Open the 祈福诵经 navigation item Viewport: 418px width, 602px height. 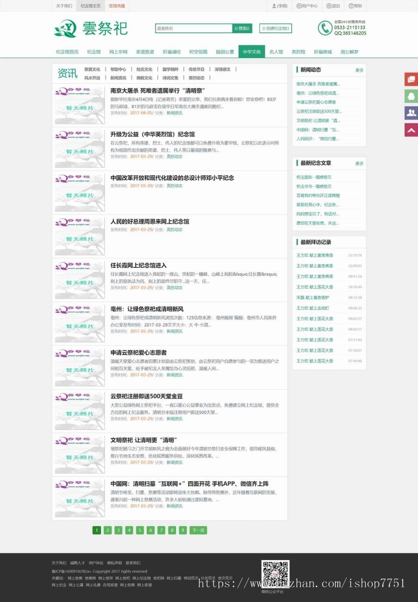(x=171, y=52)
